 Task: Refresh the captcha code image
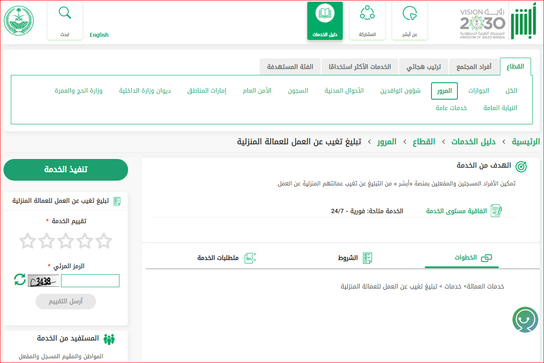click(x=20, y=279)
